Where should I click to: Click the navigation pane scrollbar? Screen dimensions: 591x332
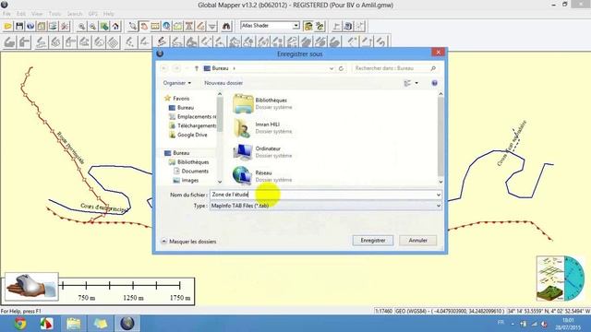click(x=220, y=137)
